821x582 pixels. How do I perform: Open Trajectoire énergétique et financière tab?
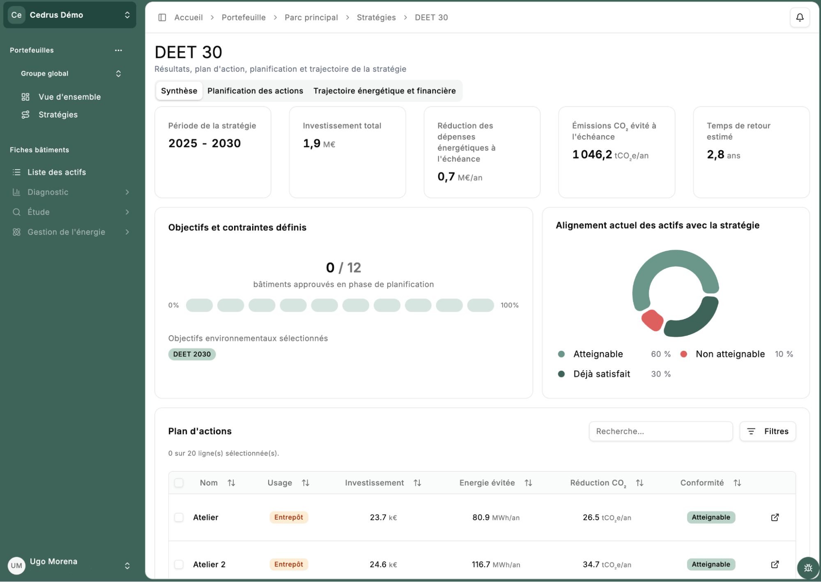point(384,91)
